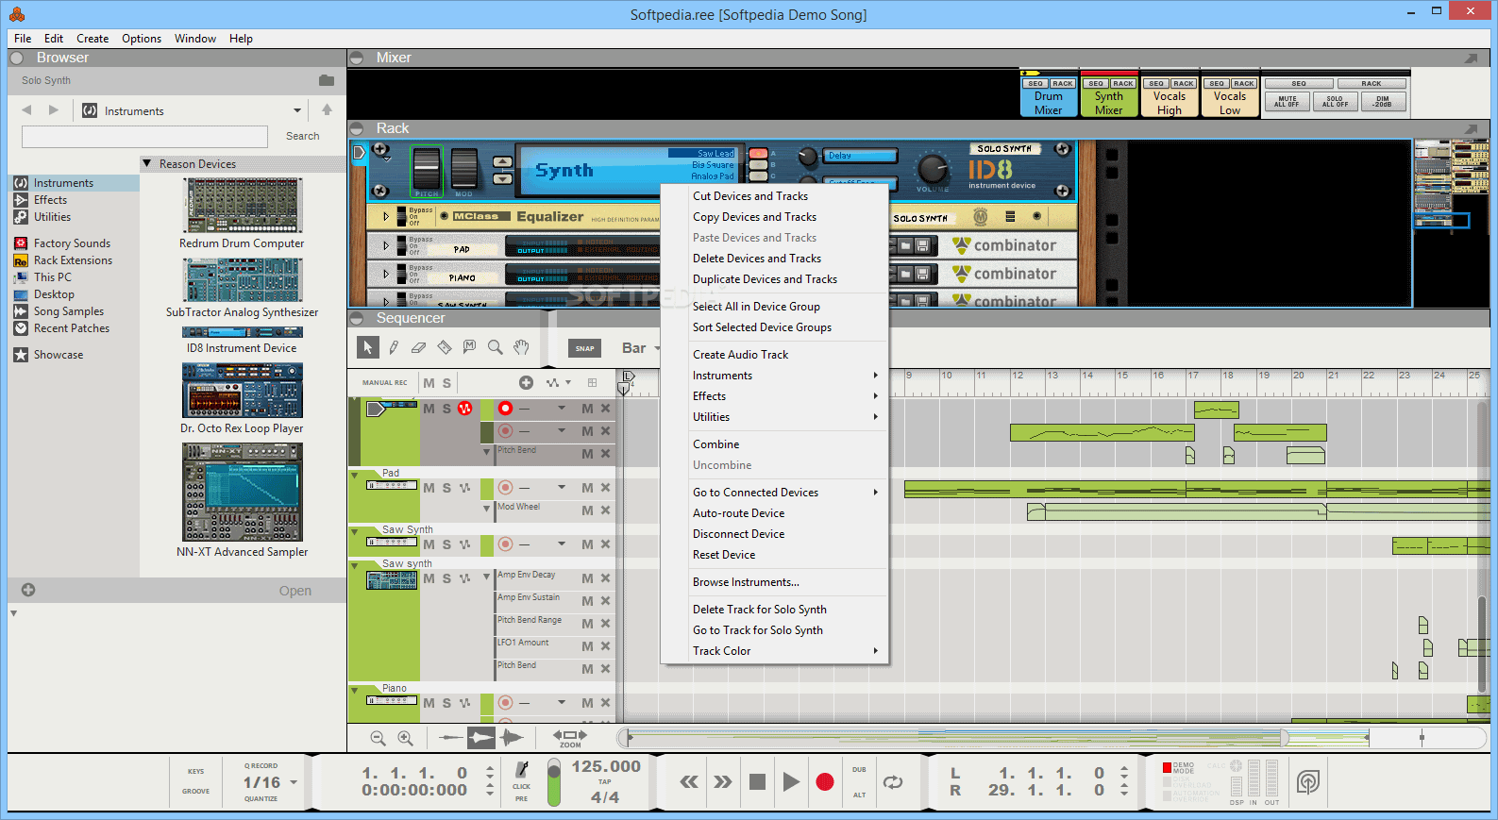Viewport: 1498px width, 820px height.
Task: Click the fast forward transport button
Action: tap(723, 781)
